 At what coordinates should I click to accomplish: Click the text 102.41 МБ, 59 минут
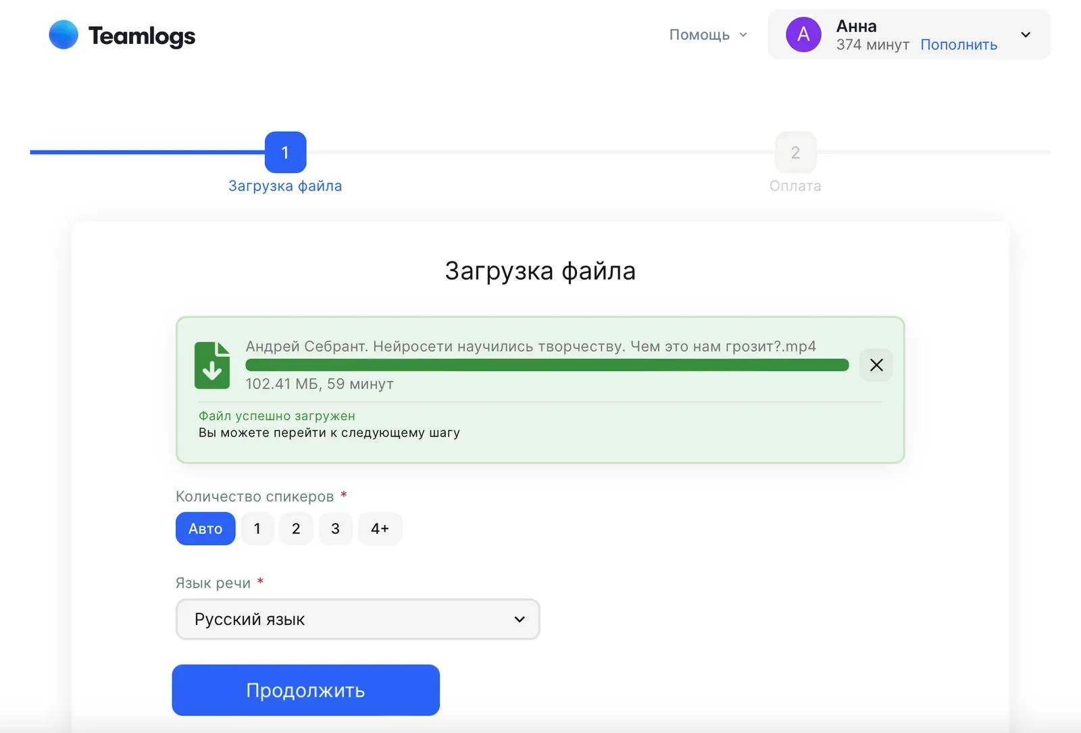click(x=320, y=384)
